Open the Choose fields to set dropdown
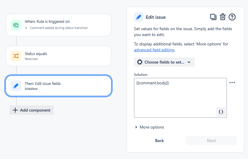Image resolution: width=248 pixels, height=159 pixels. [164, 62]
